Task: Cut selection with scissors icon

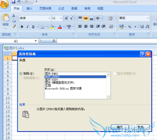Action: coord(14,15)
